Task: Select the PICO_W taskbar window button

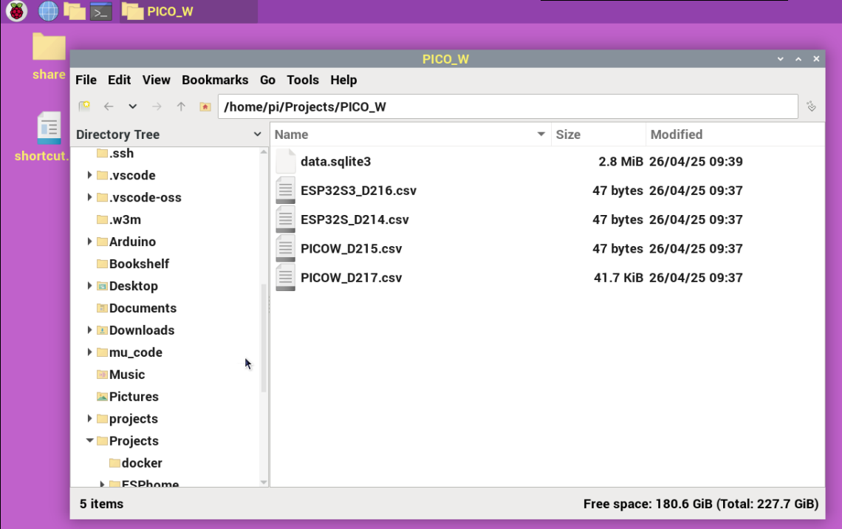Action: (x=188, y=11)
